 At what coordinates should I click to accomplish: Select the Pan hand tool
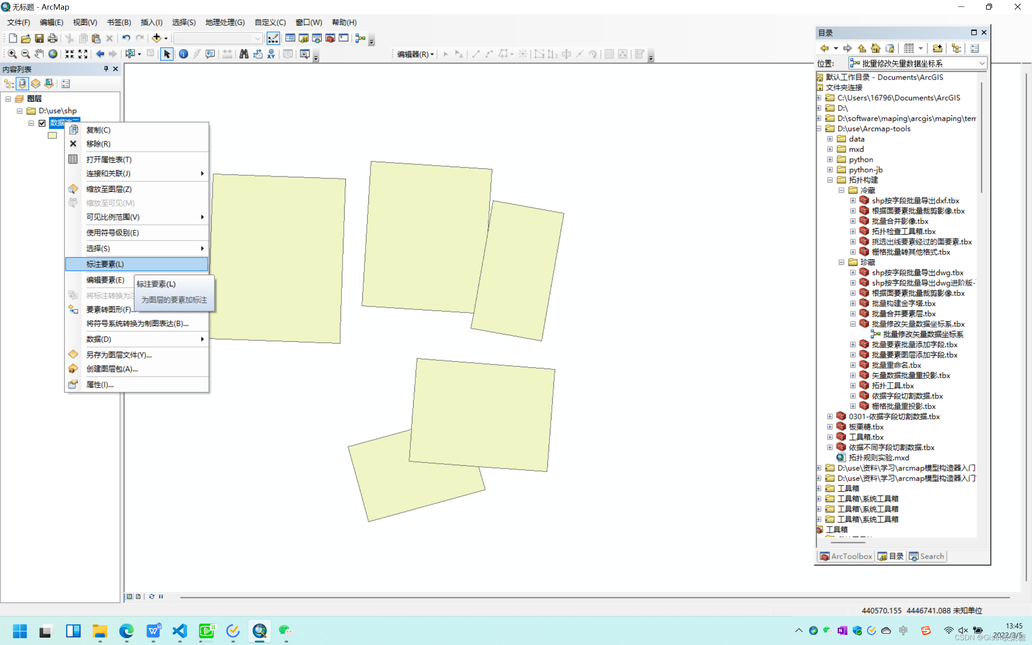click(x=39, y=54)
